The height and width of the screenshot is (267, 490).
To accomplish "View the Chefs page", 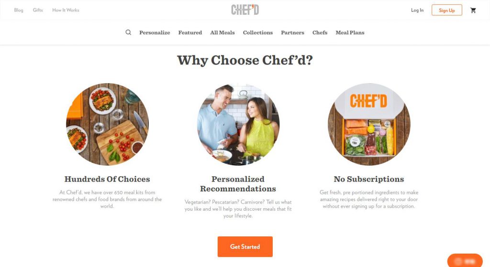I will [320, 32].
